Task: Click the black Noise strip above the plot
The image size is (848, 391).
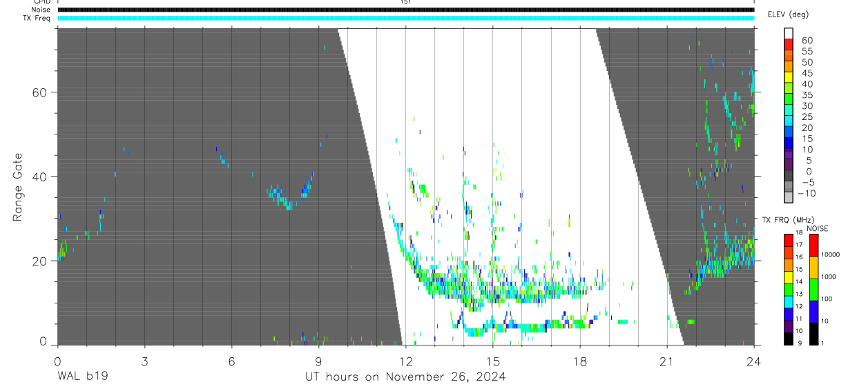Action: click(x=405, y=10)
